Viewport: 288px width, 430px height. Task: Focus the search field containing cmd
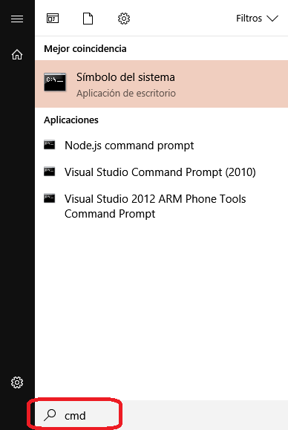pos(161,415)
